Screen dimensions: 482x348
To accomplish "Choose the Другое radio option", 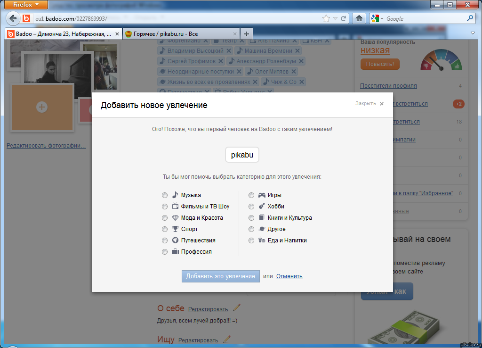I will pos(251,229).
